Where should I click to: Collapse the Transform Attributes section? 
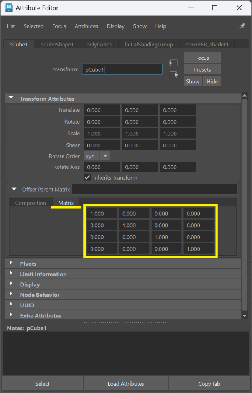(11, 99)
